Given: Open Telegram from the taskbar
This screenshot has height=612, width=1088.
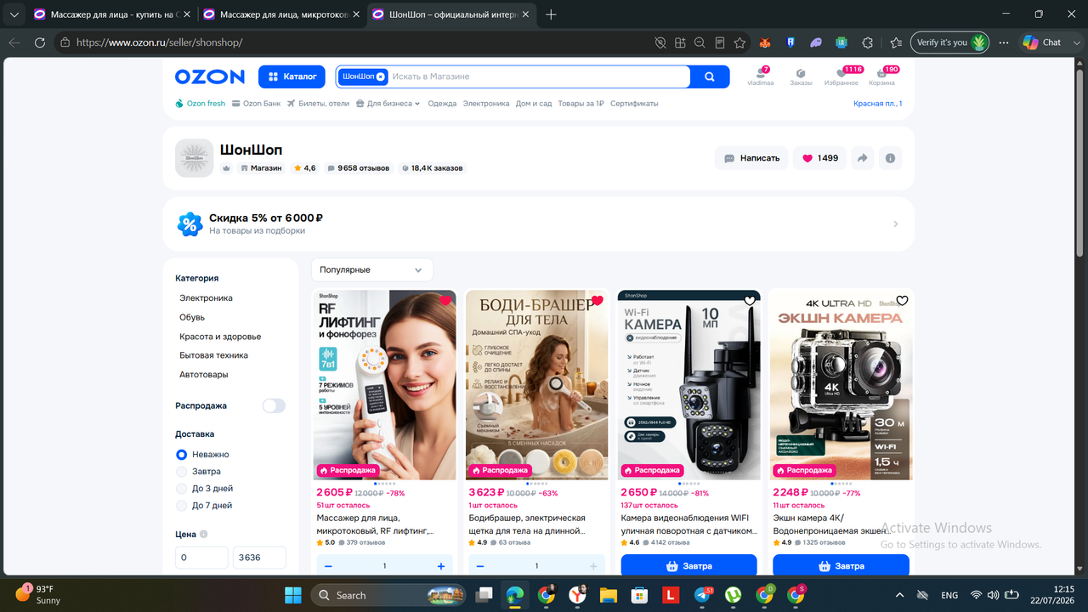Looking at the screenshot, I should tap(702, 595).
